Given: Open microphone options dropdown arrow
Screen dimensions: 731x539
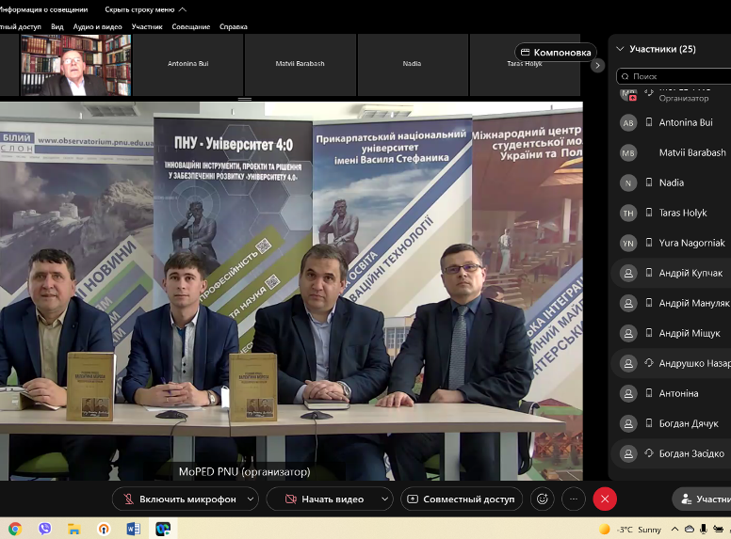Looking at the screenshot, I should coord(251,499).
